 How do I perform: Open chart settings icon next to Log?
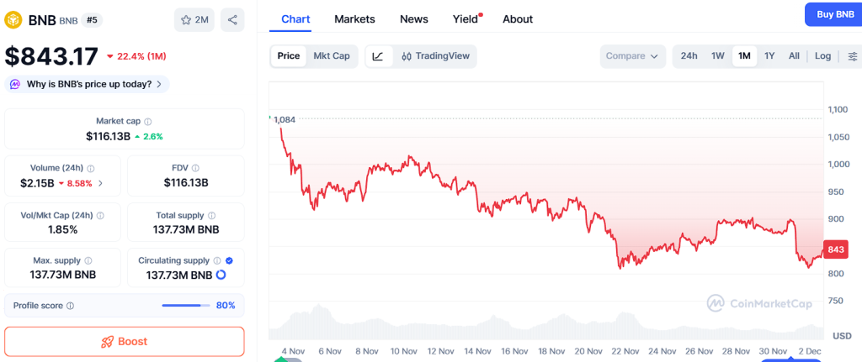coord(853,56)
